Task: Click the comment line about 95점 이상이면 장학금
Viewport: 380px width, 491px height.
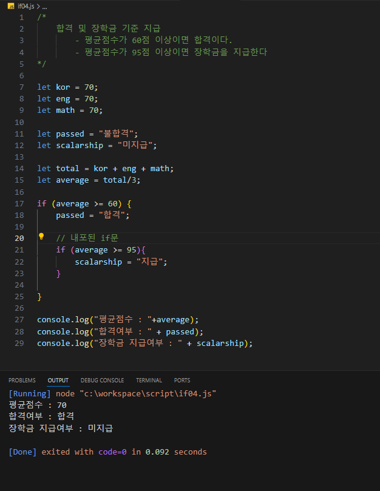Action: 171,52
